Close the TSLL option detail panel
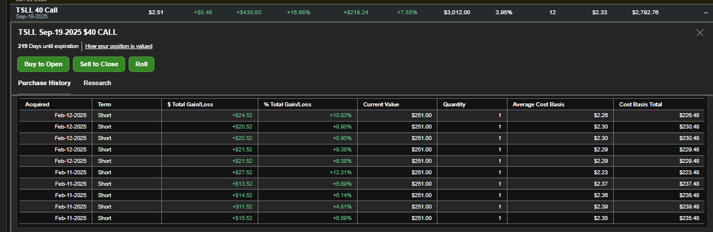This screenshot has width=713, height=232. coord(699,33)
